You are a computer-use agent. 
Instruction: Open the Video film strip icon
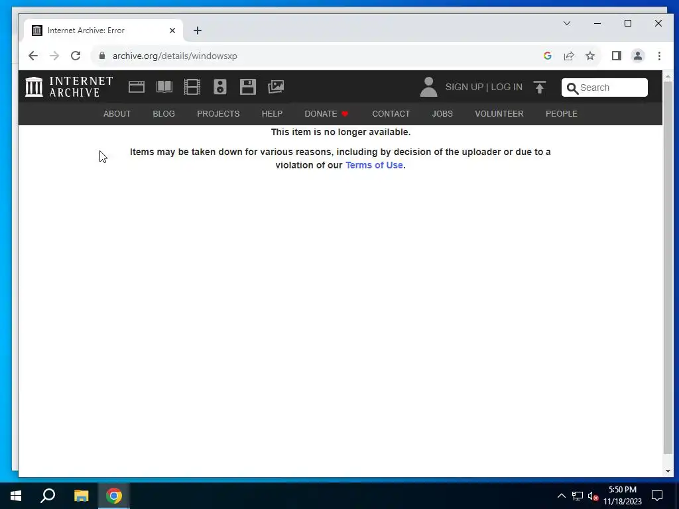click(x=192, y=87)
